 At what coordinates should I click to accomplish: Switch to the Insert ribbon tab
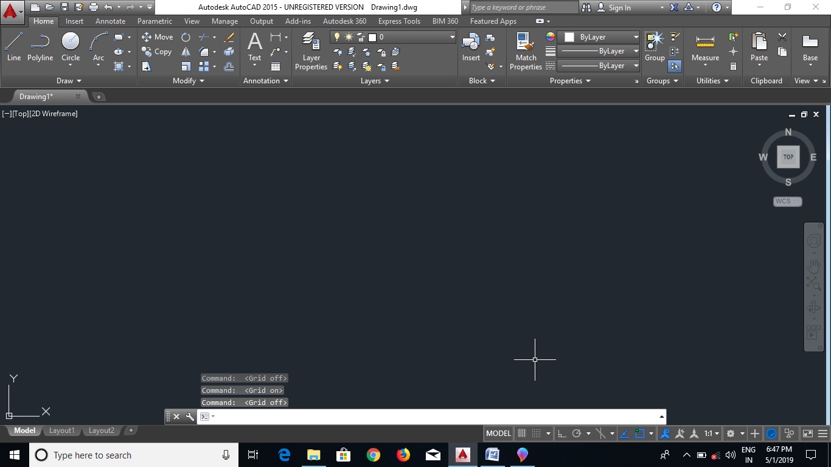[x=75, y=21]
